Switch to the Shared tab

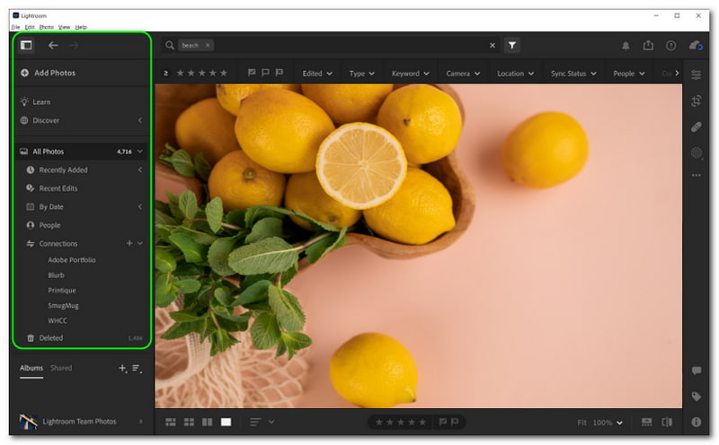[61, 368]
